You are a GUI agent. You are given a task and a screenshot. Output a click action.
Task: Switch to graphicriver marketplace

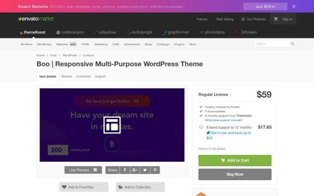pyautogui.click(x=176, y=32)
